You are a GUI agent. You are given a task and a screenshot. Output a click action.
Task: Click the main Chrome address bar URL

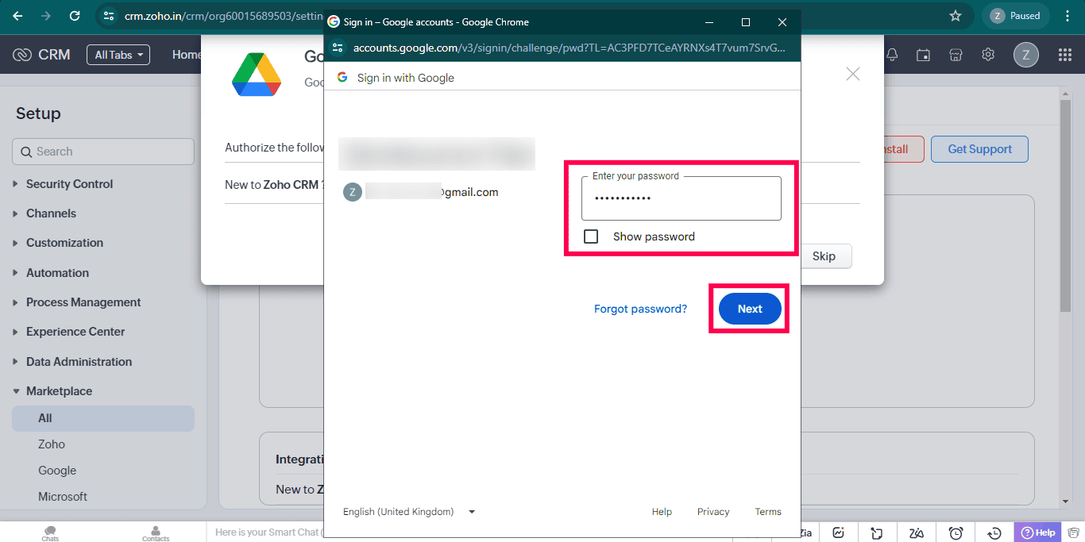click(x=223, y=16)
